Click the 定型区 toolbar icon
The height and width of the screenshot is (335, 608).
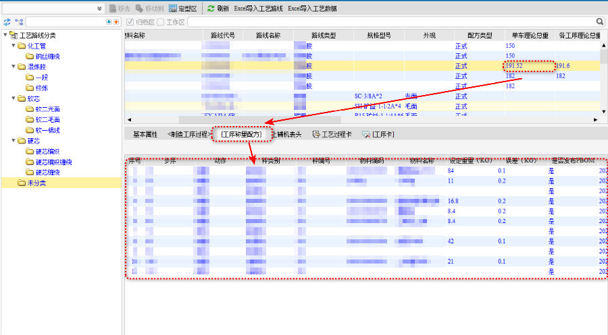pyautogui.click(x=173, y=9)
